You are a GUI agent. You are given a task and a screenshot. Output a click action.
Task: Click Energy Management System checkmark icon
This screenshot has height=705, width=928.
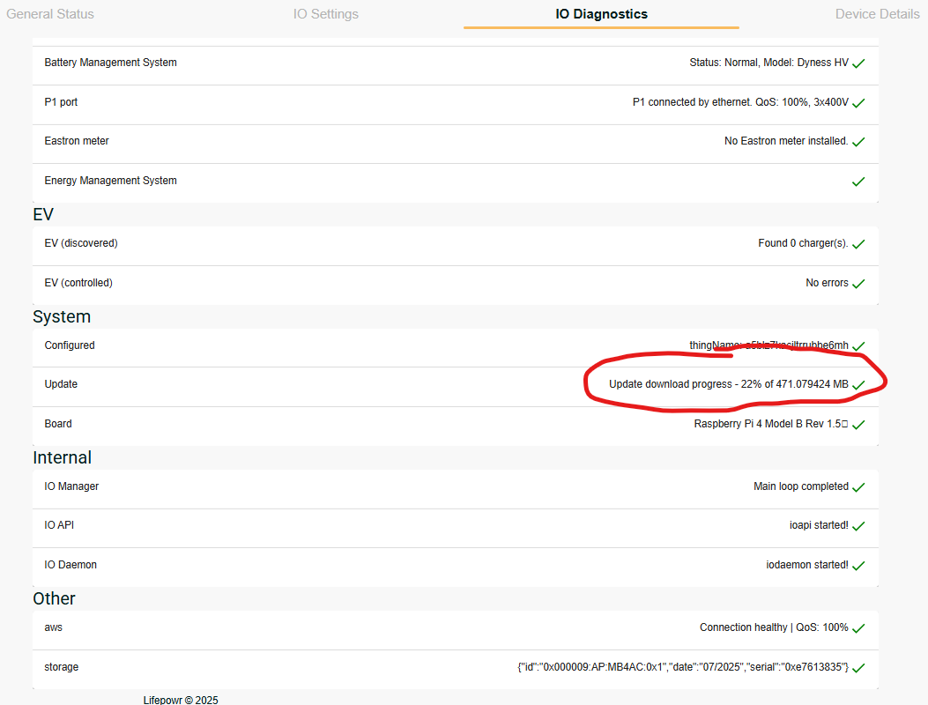pyautogui.click(x=858, y=182)
